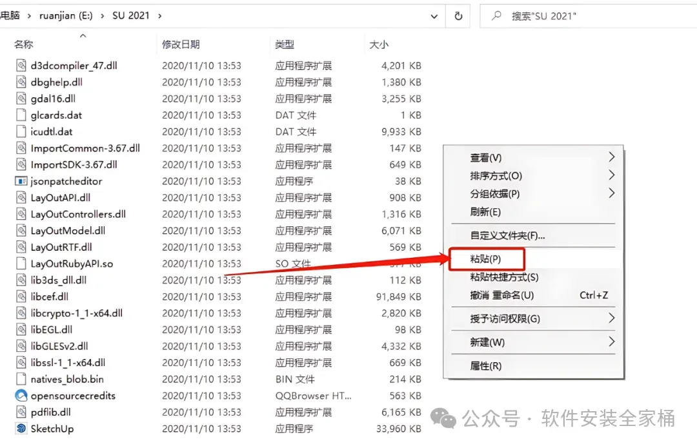Image resolution: width=697 pixels, height=446 pixels.
Task: Click the BIN 文件 type cell
Action: pyautogui.click(x=295, y=379)
